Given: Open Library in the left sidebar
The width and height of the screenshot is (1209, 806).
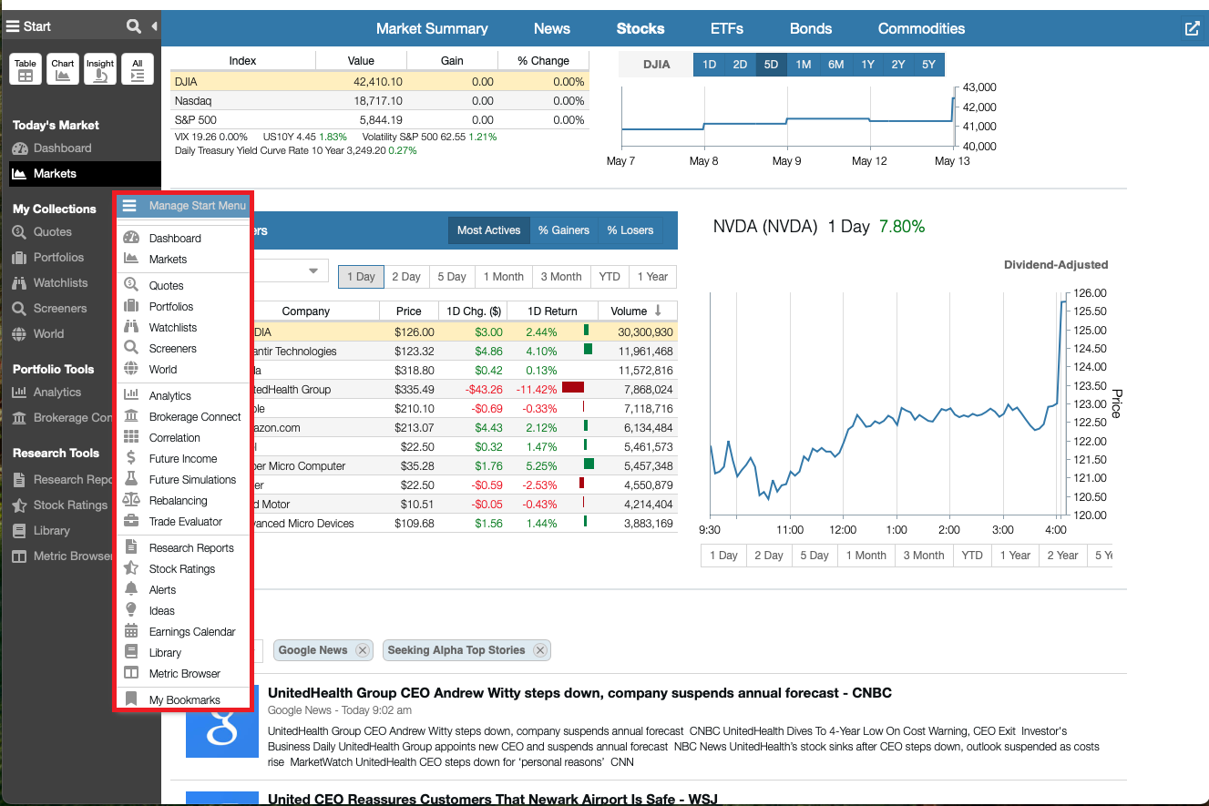Looking at the screenshot, I should coord(52,530).
